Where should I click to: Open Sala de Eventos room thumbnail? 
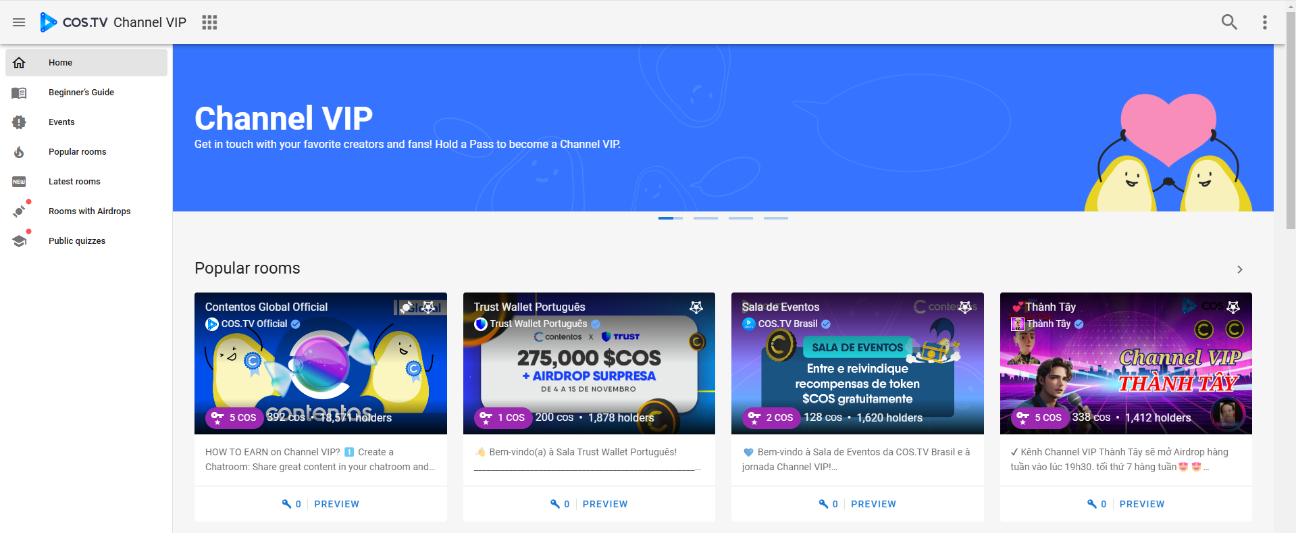coord(858,363)
